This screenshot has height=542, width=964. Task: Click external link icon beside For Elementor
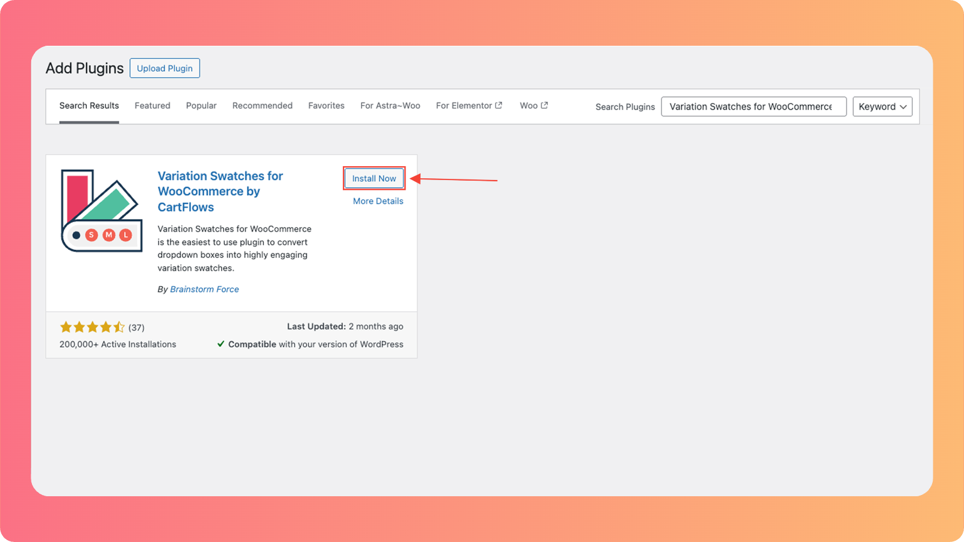pos(499,105)
